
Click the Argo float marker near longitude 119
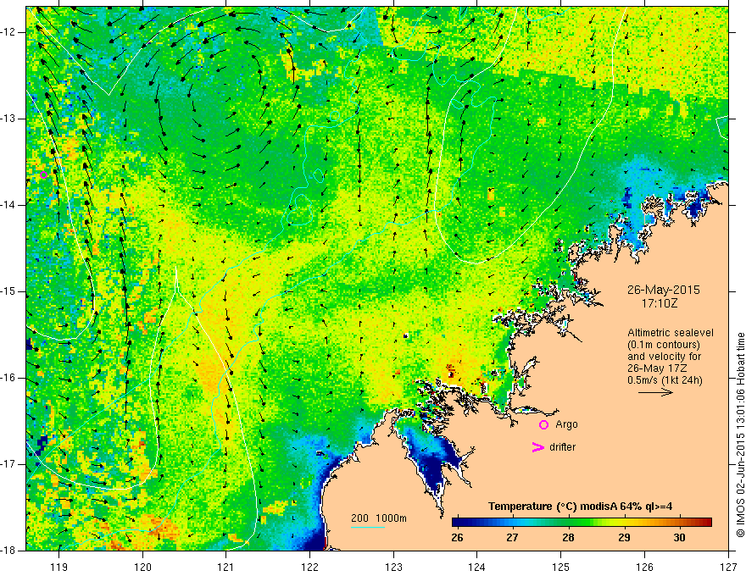coord(43,174)
